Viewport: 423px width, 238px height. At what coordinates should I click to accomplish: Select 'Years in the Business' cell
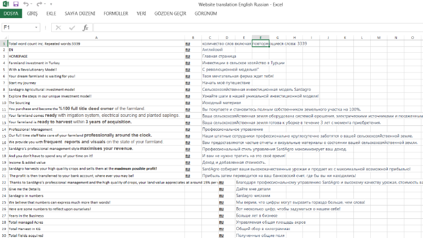[97, 216]
